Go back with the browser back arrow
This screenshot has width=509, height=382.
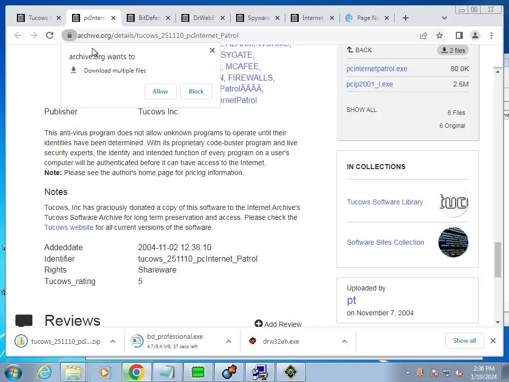[x=18, y=35]
